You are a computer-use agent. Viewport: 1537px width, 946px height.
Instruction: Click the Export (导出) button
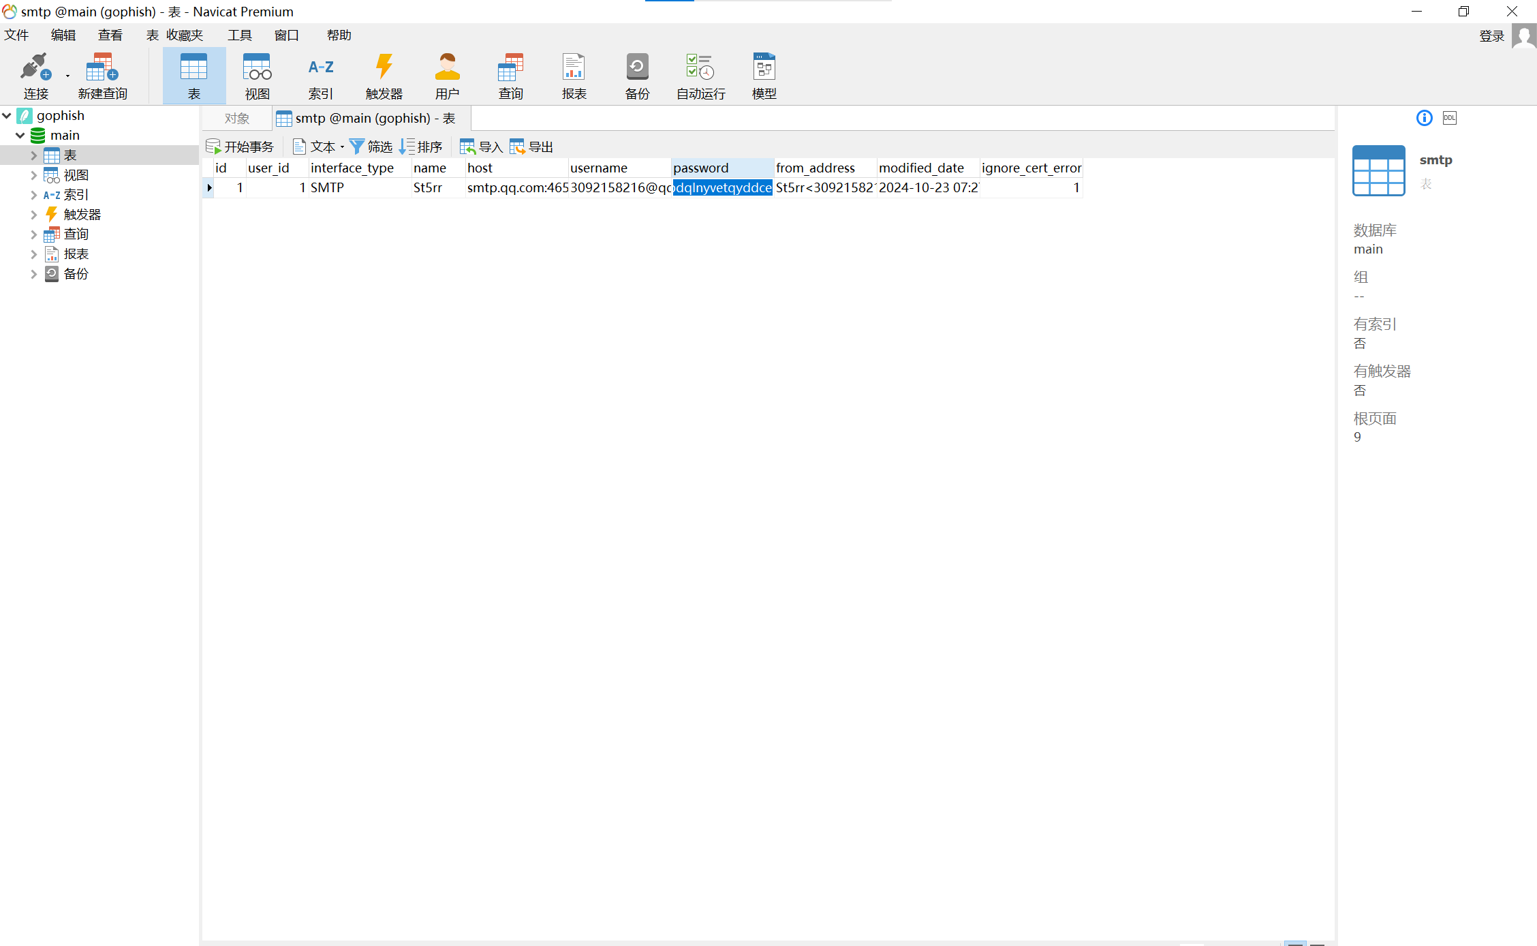(x=531, y=147)
